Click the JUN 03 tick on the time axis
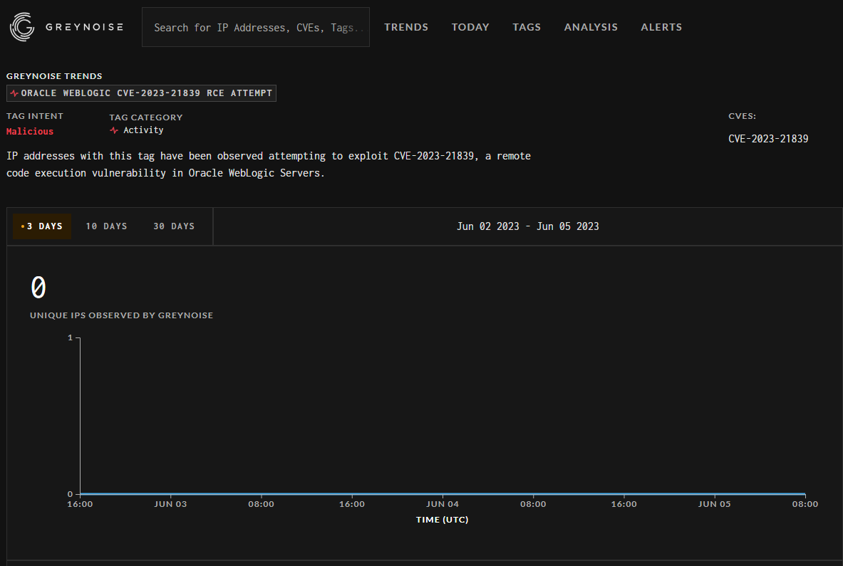Screen dimensions: 843x566 pyautogui.click(x=170, y=504)
